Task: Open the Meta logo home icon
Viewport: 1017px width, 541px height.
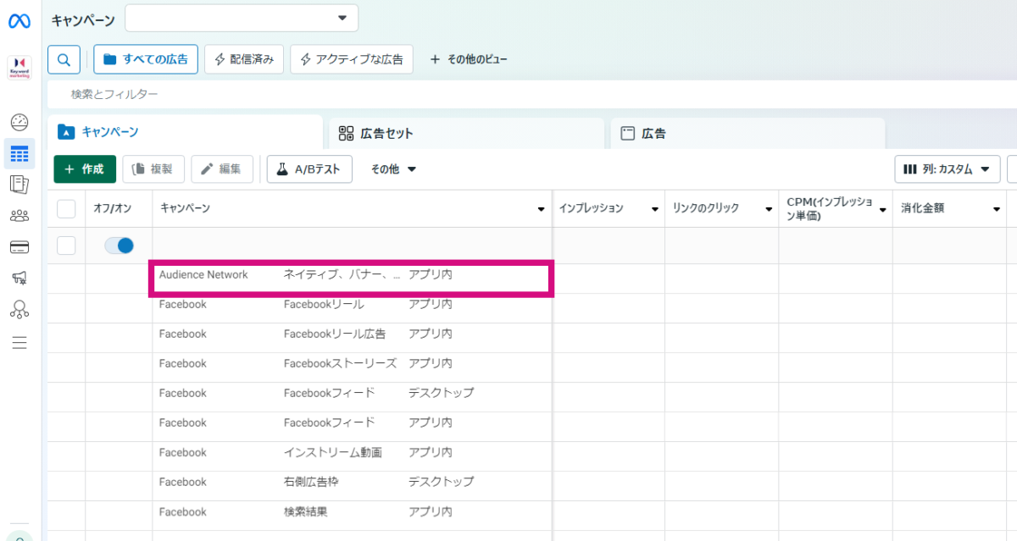Action: point(19,21)
